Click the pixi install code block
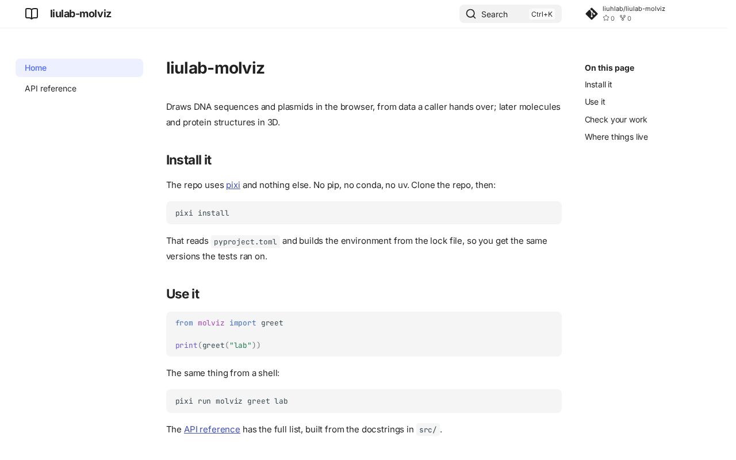Image resolution: width=736 pixels, height=460 pixels. pos(364,213)
